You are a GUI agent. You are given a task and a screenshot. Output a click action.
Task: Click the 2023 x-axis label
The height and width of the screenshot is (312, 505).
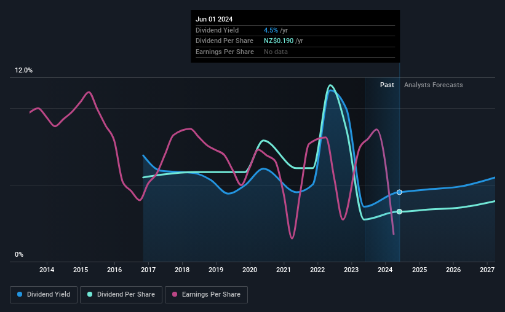351,270
